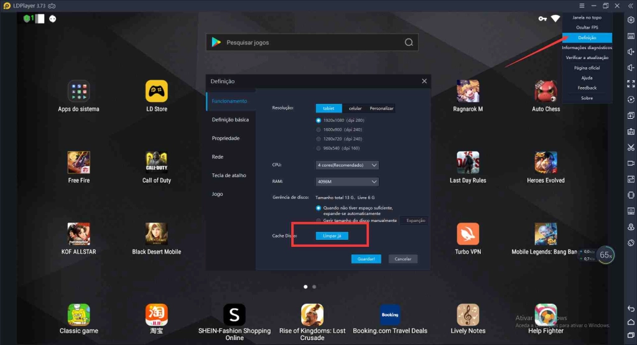Open the hamburger menu in title bar

(581, 6)
